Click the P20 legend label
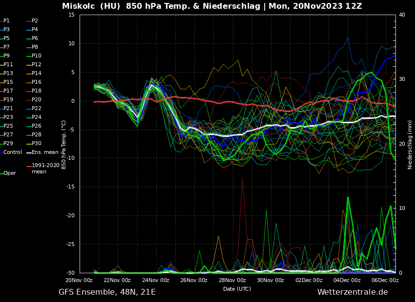Viewport: 415px width, 302px height. [37, 100]
